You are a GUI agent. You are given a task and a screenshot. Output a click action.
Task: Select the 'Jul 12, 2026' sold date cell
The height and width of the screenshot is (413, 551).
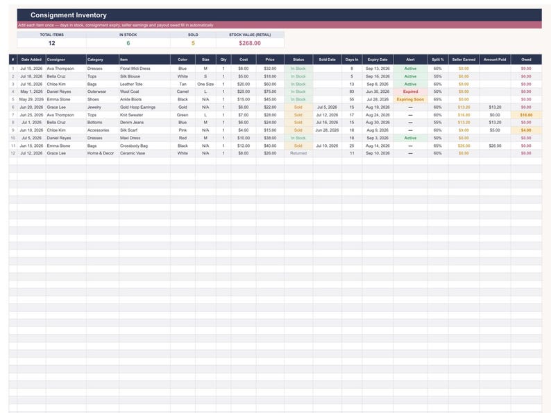(x=327, y=115)
